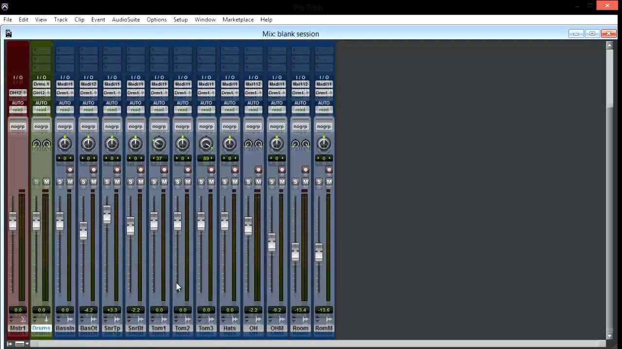Open the Drums input selector Drms.1

coord(41,84)
